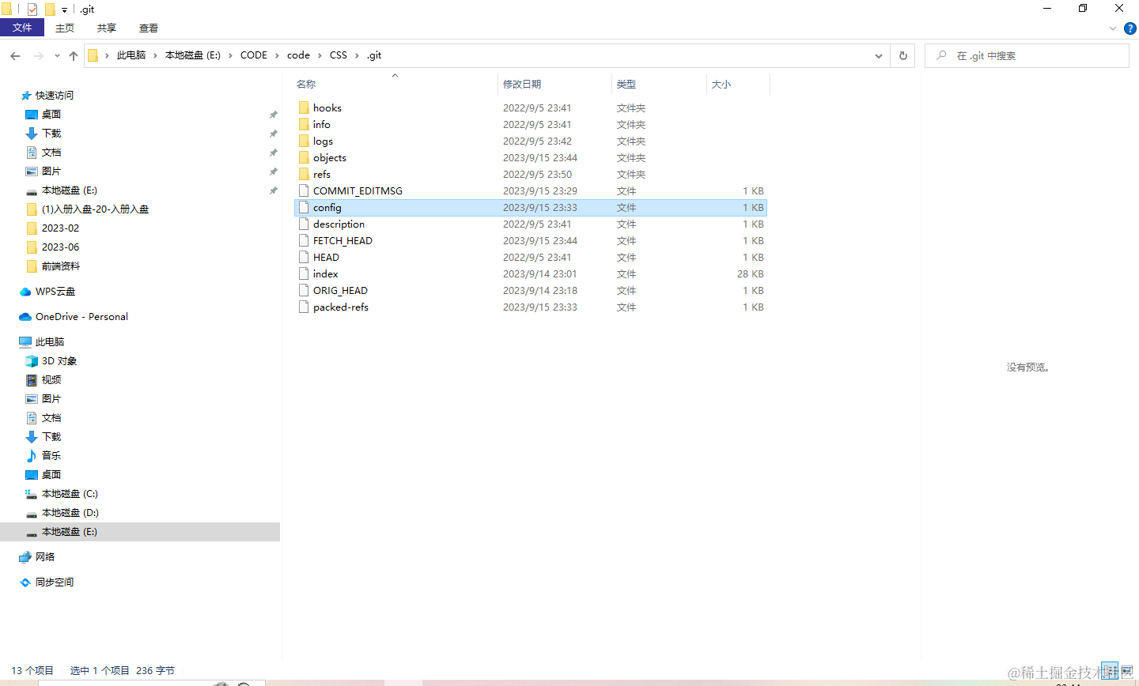Click the details view toggle in status bar

(1110, 671)
